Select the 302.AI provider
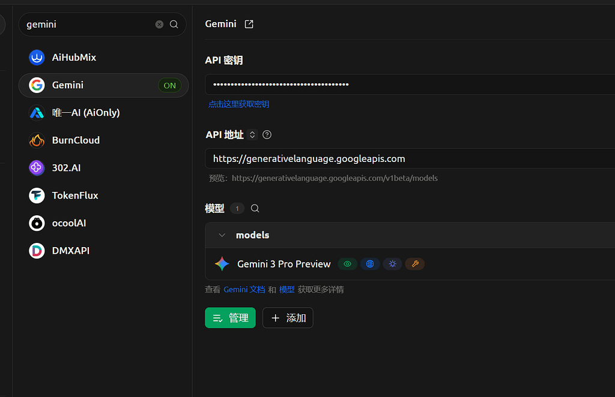The height and width of the screenshot is (397, 615). (x=103, y=168)
